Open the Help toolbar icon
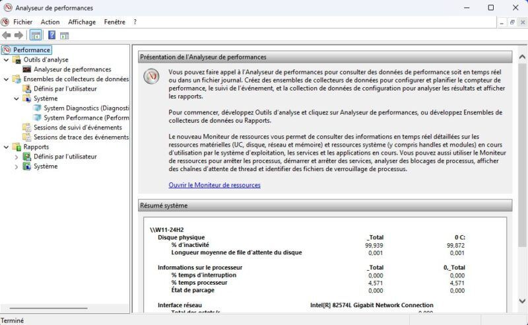This screenshot has width=528, height=325. point(51,35)
